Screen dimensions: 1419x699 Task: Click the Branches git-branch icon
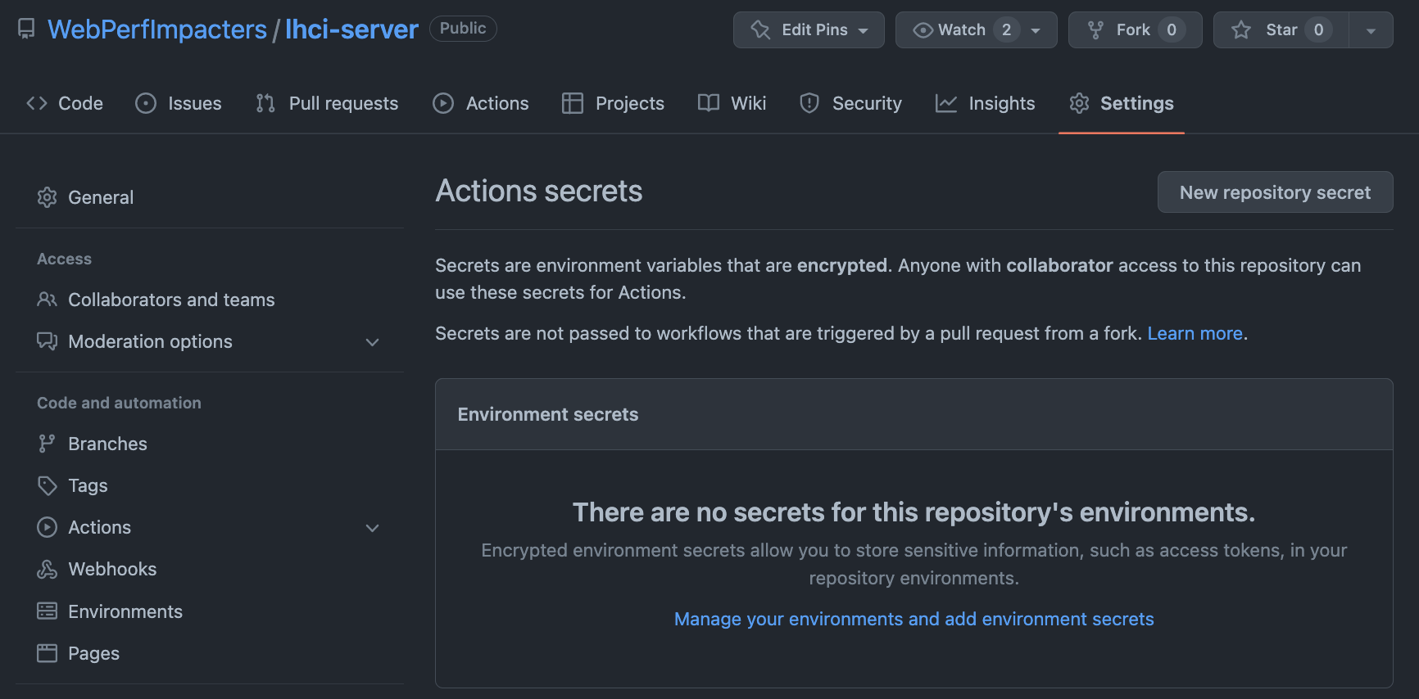pyautogui.click(x=47, y=444)
